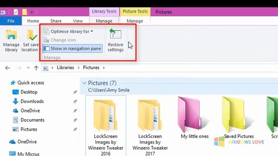This screenshot has height=156, width=278.
Task: Click the Change icon command
Action: [60, 40]
